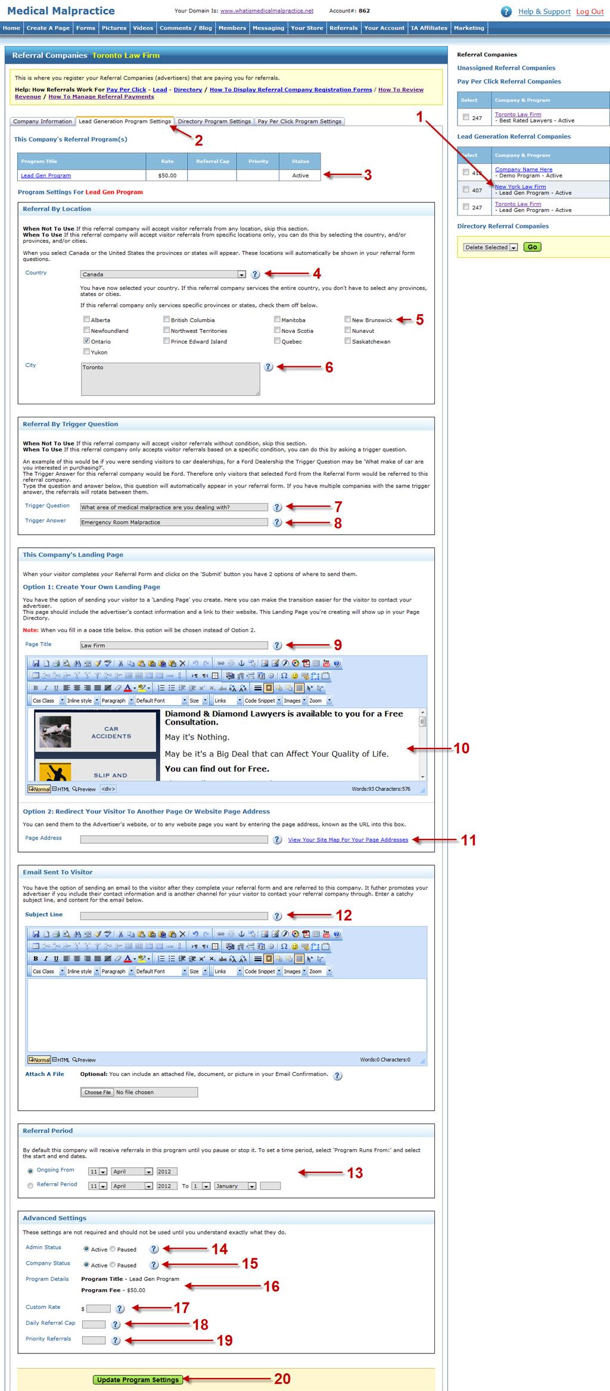
Task: Switch to the Company Information tab
Action: pos(42,121)
